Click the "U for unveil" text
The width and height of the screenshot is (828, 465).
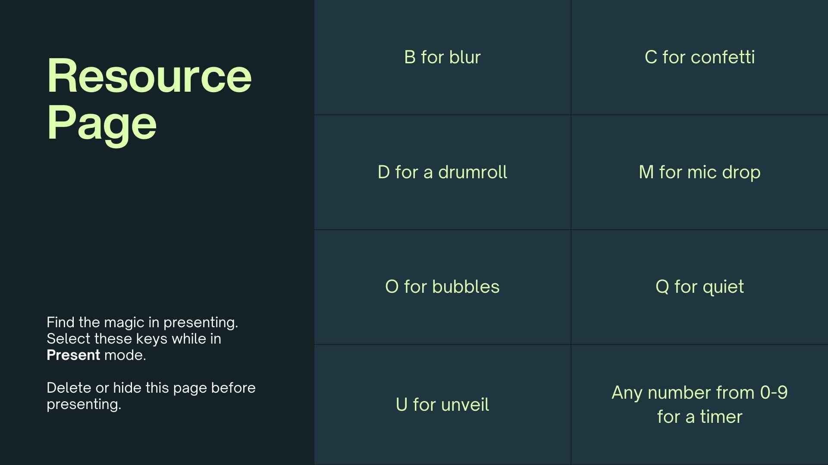[x=442, y=405]
